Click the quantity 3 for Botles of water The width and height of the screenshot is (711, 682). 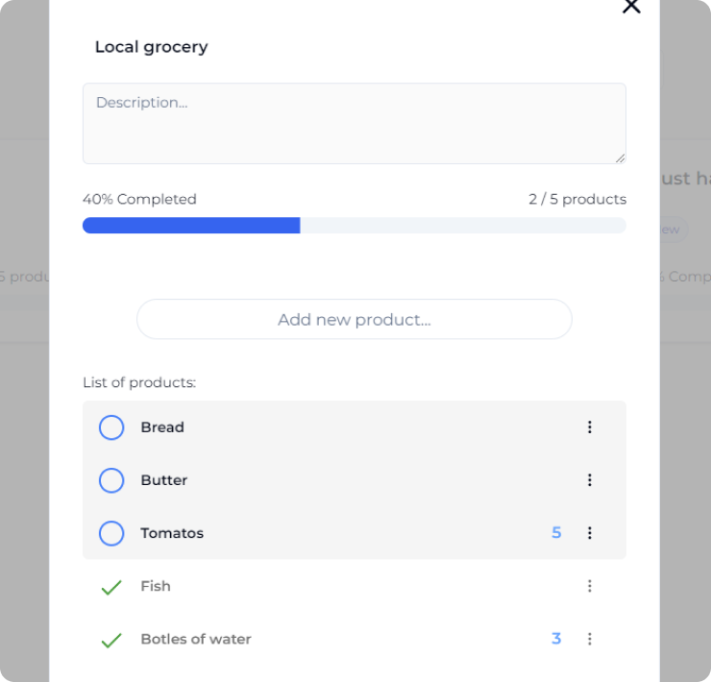tap(556, 639)
